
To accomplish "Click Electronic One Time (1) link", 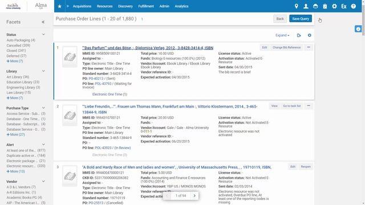I will [109, 95].
